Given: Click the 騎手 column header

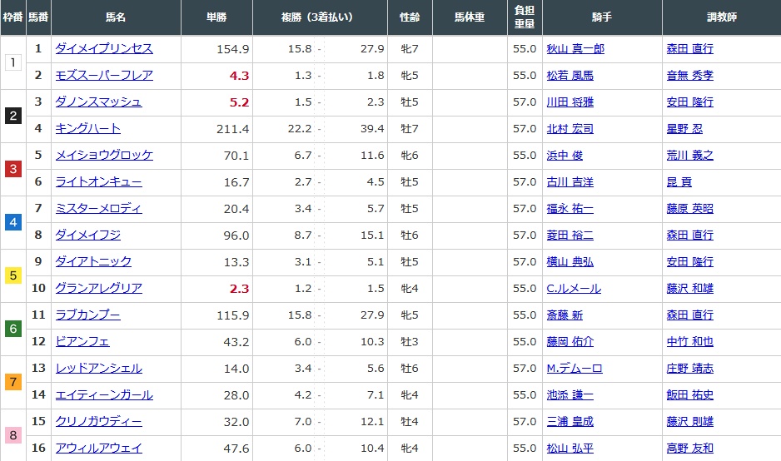Looking at the screenshot, I should [602, 17].
